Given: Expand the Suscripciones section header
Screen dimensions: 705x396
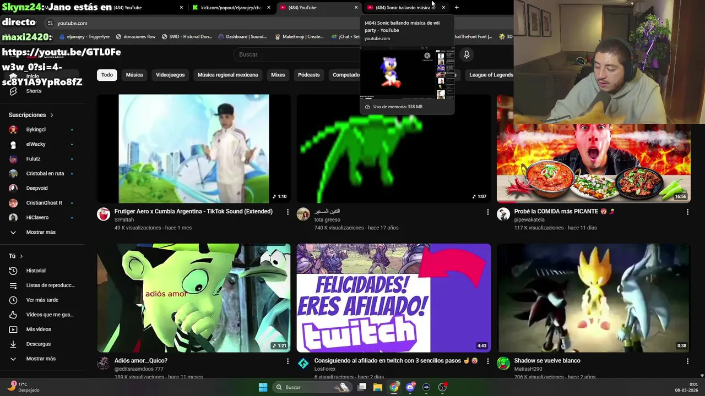Looking at the screenshot, I should coord(31,115).
